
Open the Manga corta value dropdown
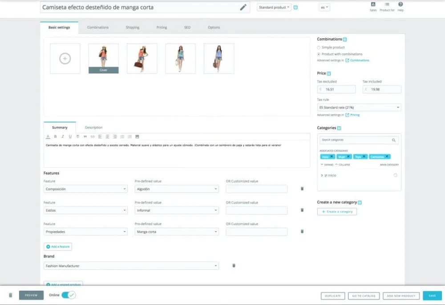click(x=177, y=232)
